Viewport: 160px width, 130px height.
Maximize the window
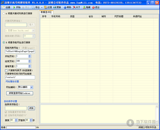153,3
